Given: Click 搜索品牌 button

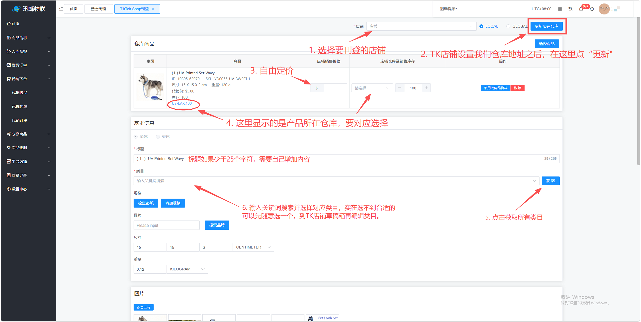Looking at the screenshot, I should pyautogui.click(x=217, y=225).
